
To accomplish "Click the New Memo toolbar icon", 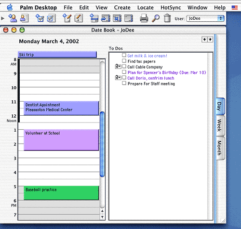I will (67, 18).
